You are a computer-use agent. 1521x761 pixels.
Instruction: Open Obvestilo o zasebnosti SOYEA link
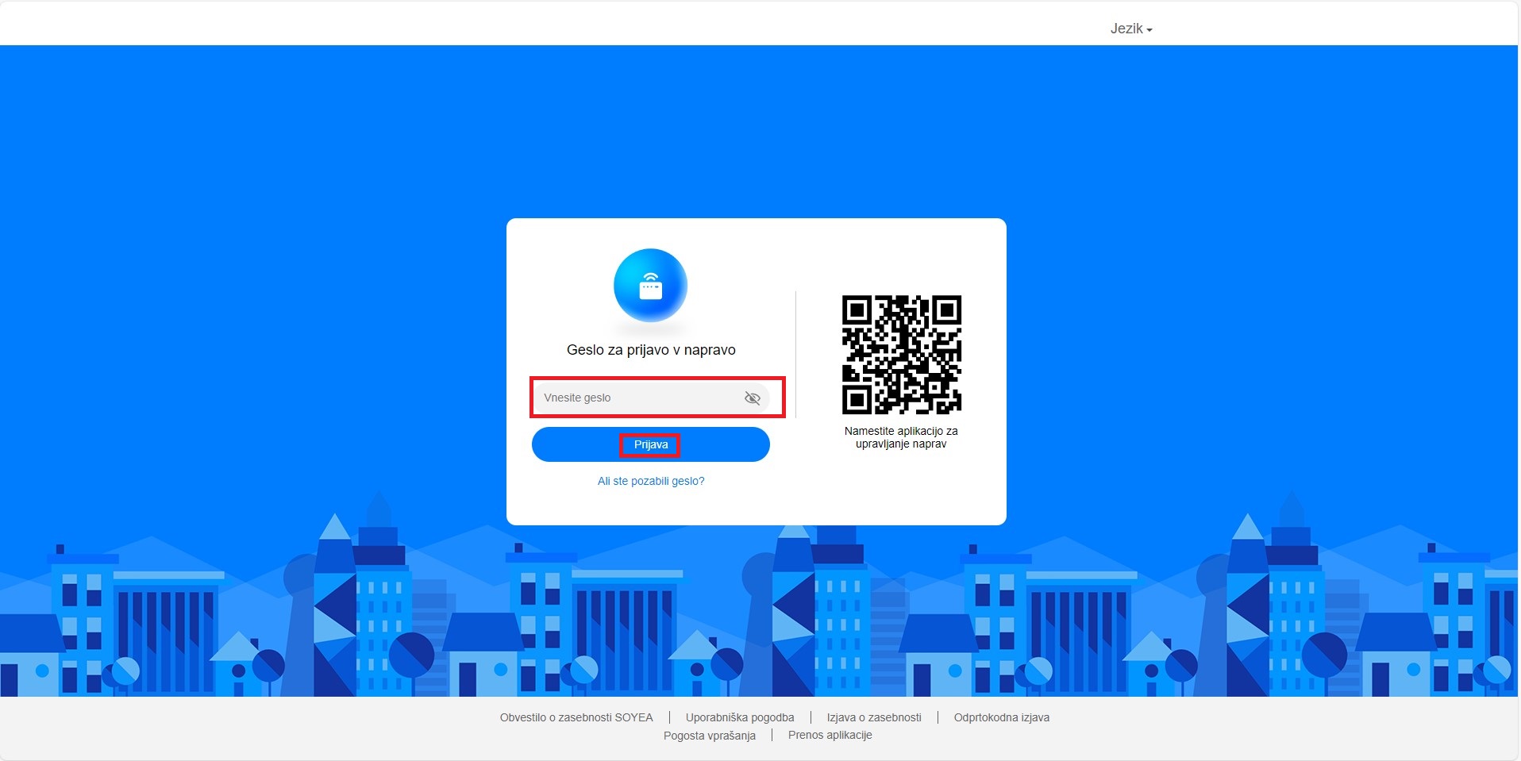click(576, 717)
